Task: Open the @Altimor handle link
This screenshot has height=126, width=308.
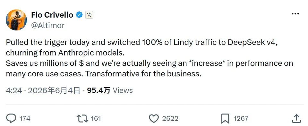Action: click(x=48, y=25)
